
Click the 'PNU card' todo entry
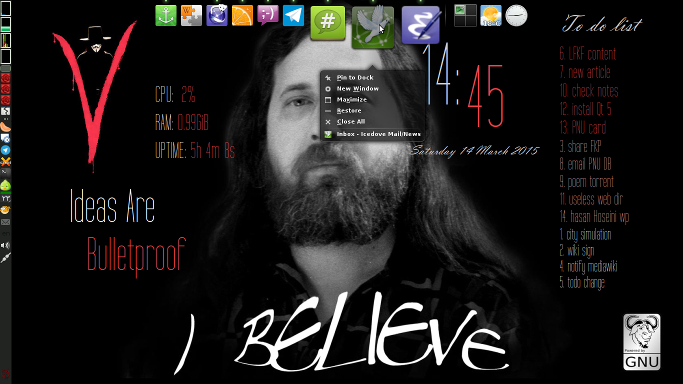coord(582,128)
